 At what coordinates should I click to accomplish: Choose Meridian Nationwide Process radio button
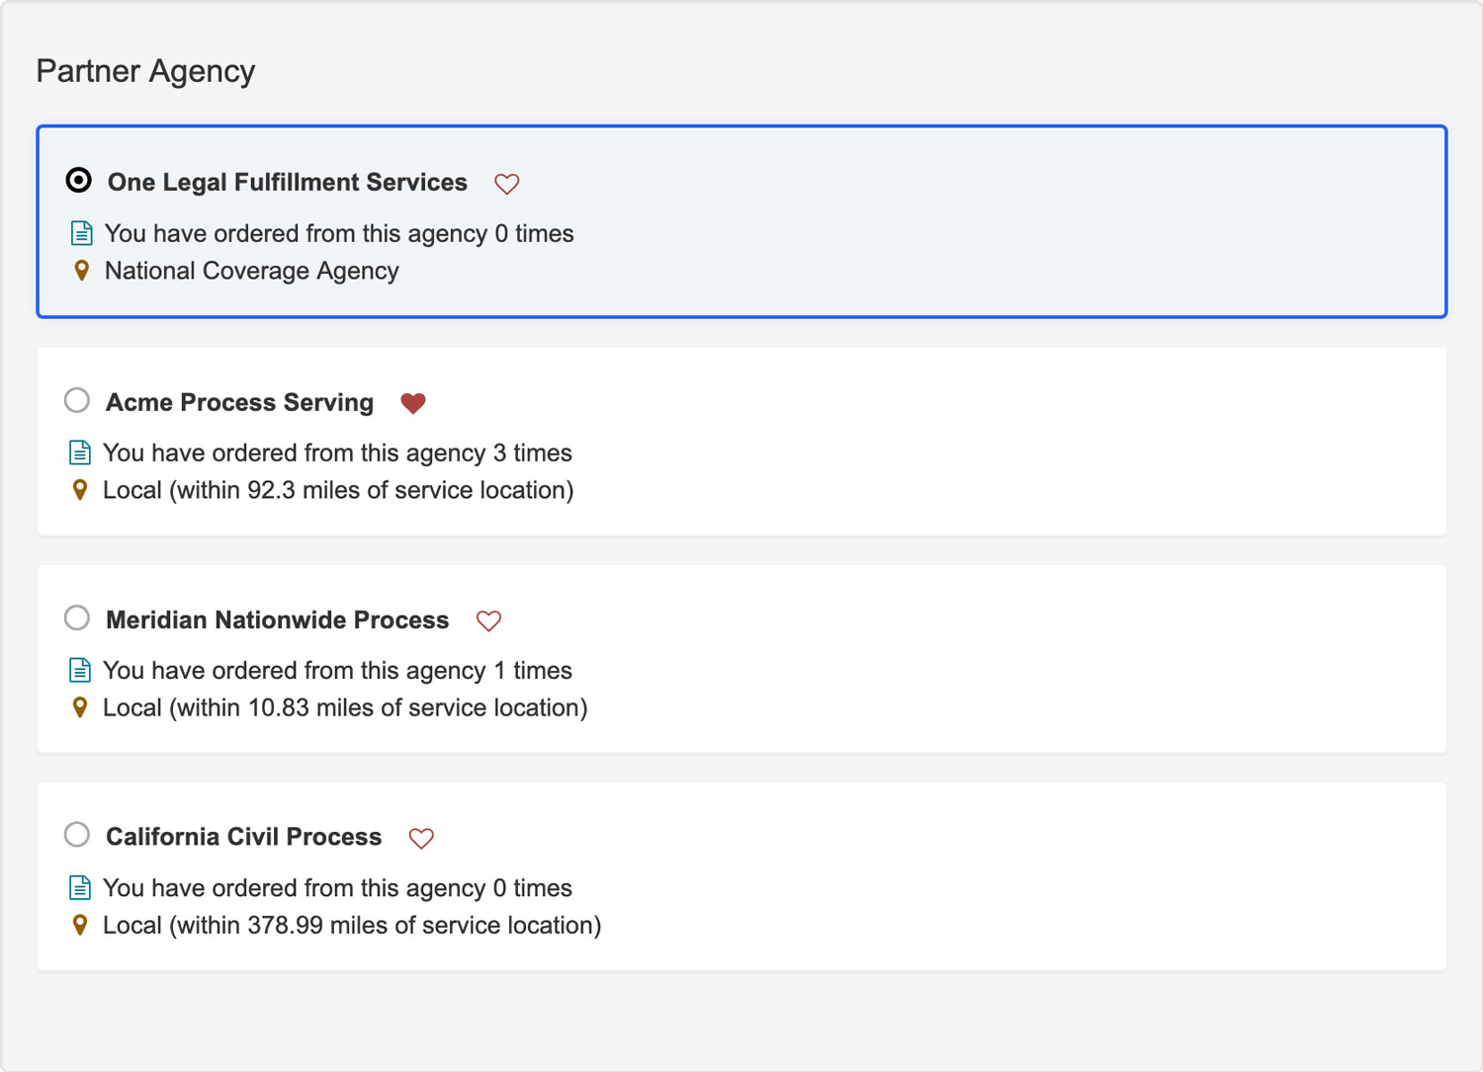pyautogui.click(x=77, y=618)
